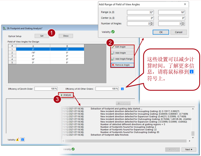The height and width of the screenshot is (156, 201).
Task: Edit the Center beta field showing 0°
Action: coord(172,18)
